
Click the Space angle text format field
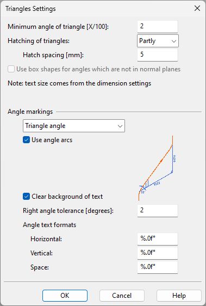[158, 267]
